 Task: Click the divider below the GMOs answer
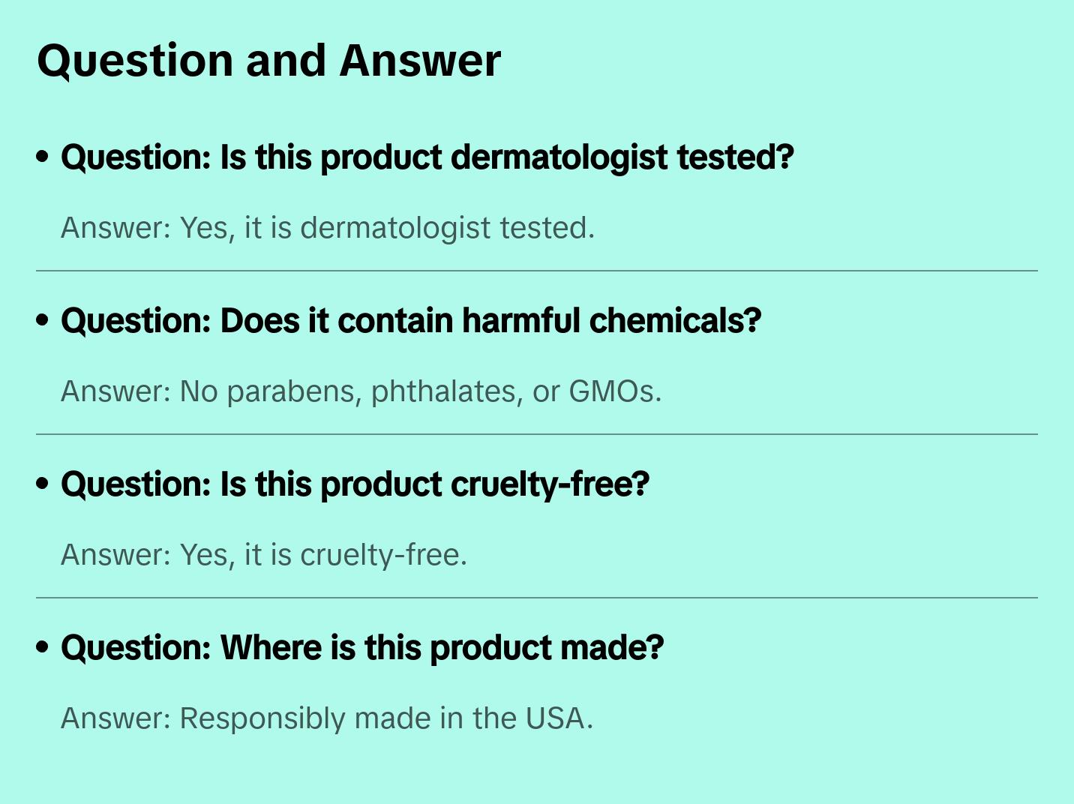click(537, 434)
